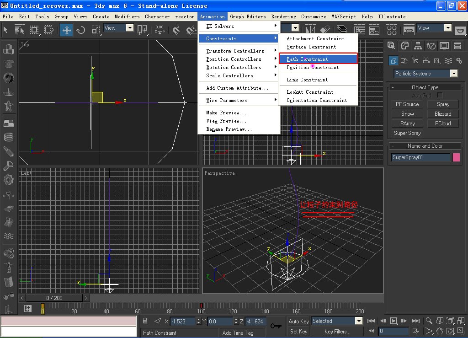This screenshot has height=338, width=468.
Task: Toggle Set Key animation mode
Action: click(298, 332)
